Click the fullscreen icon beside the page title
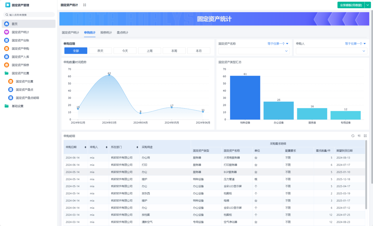Viewport: 373px width, 226px height. coord(85,5)
